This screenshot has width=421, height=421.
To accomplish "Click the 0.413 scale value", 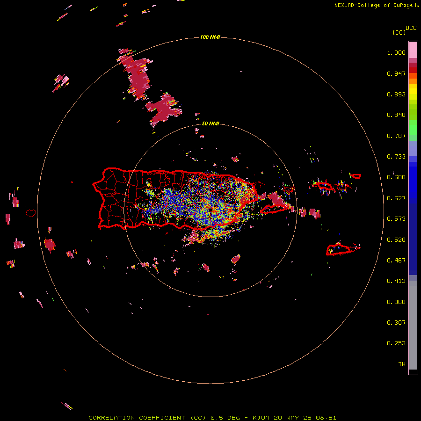I will coord(396,281).
